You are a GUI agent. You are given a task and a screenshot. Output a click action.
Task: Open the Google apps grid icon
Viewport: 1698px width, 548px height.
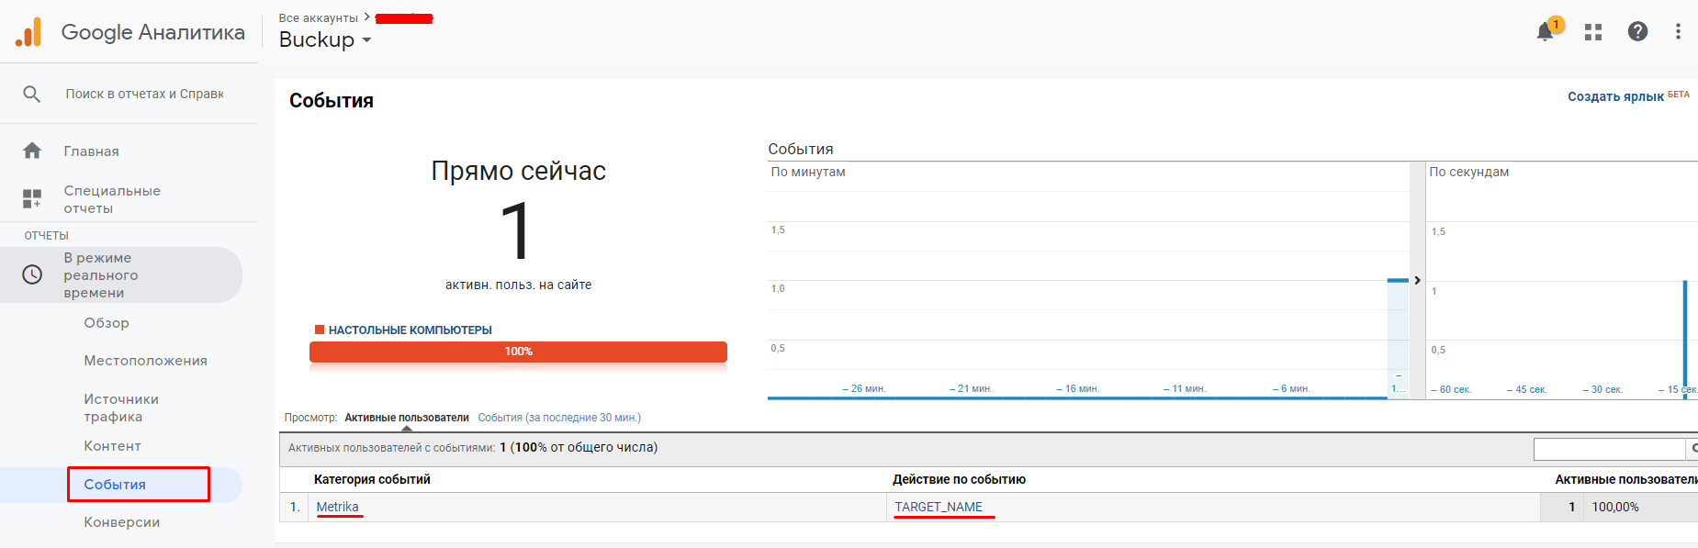tap(1593, 32)
